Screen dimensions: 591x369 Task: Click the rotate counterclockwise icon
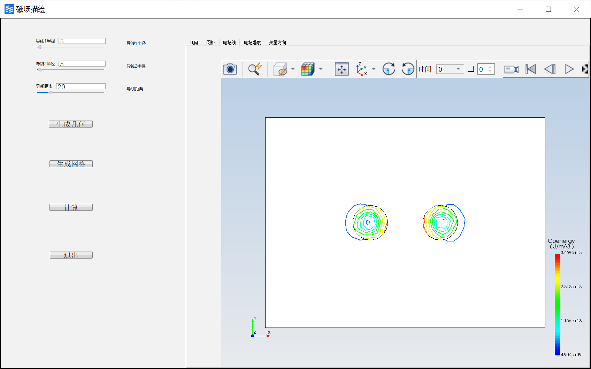[408, 69]
